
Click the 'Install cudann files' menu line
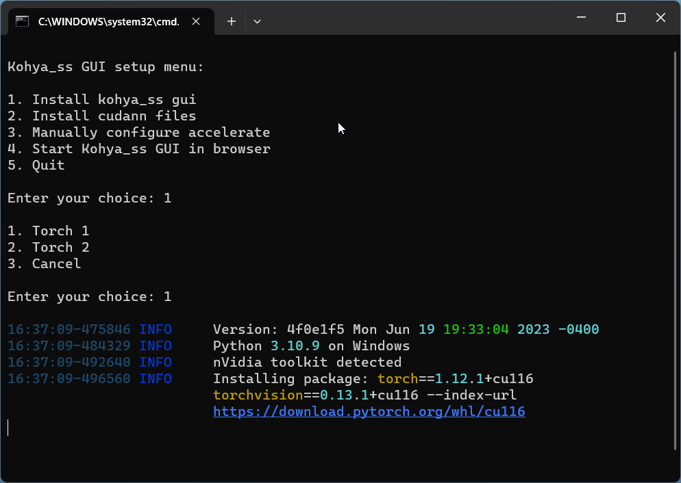point(102,116)
